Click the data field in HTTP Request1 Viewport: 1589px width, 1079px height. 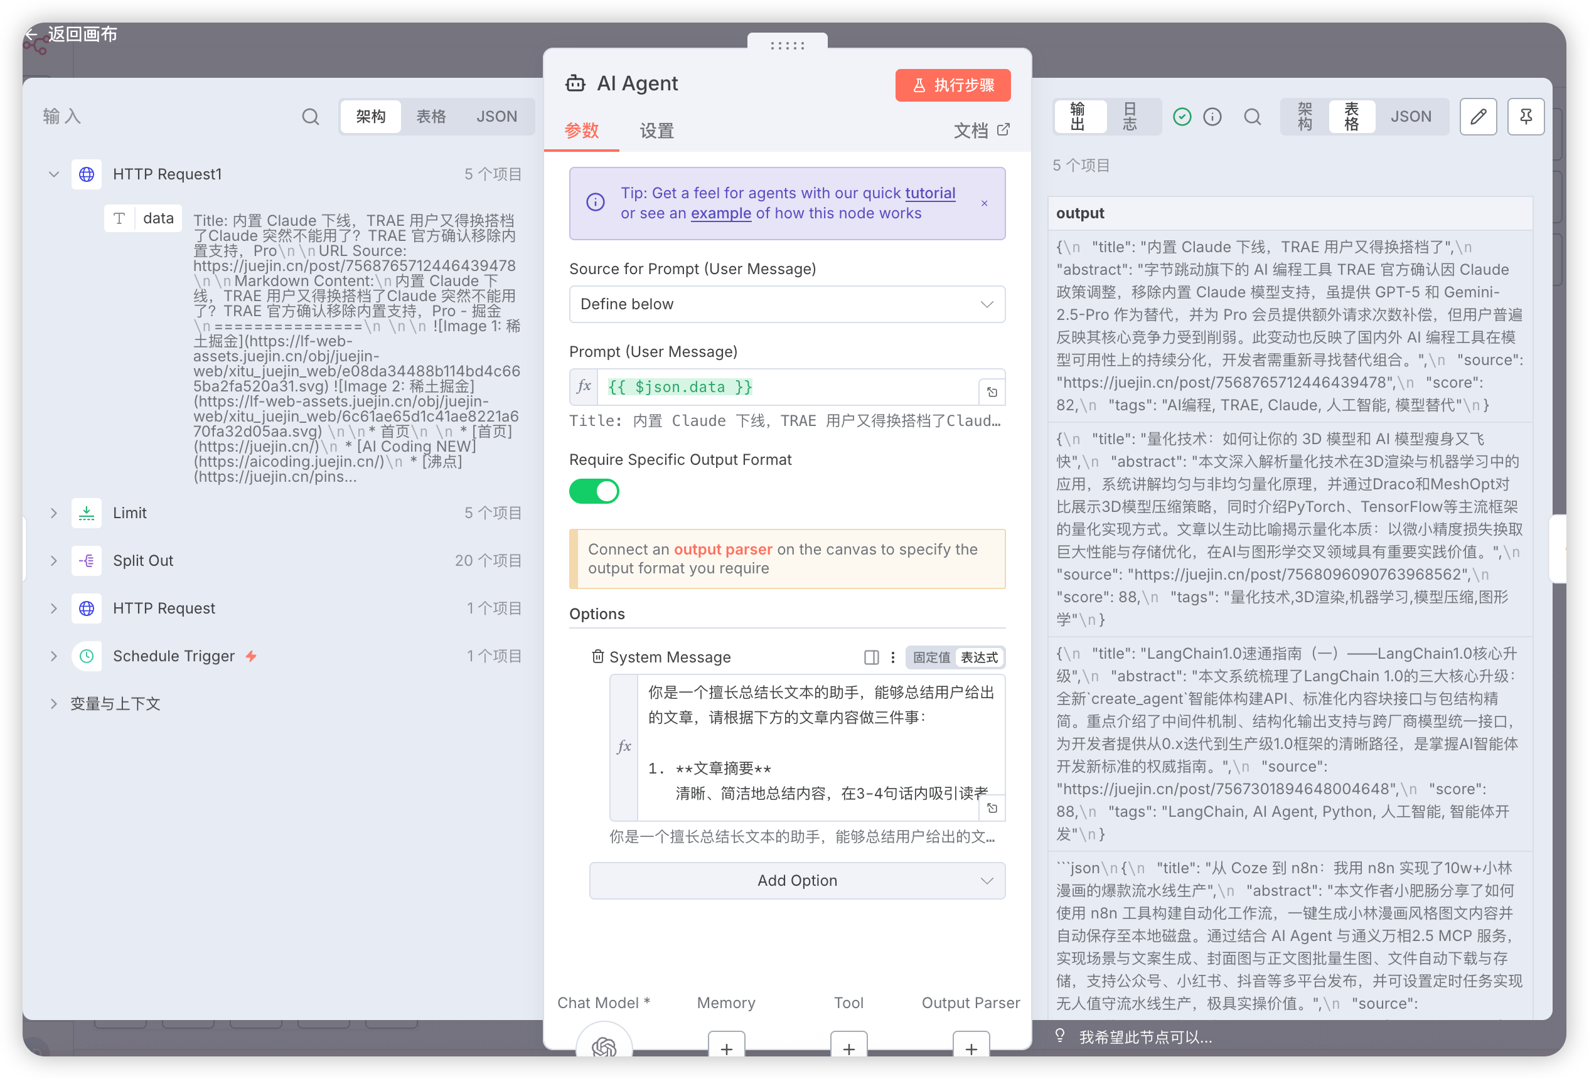click(x=143, y=219)
